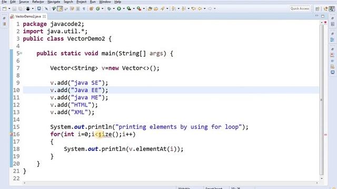Close the VectorDemo2.java tab
The width and height of the screenshot is (337, 189).
coord(44,16)
